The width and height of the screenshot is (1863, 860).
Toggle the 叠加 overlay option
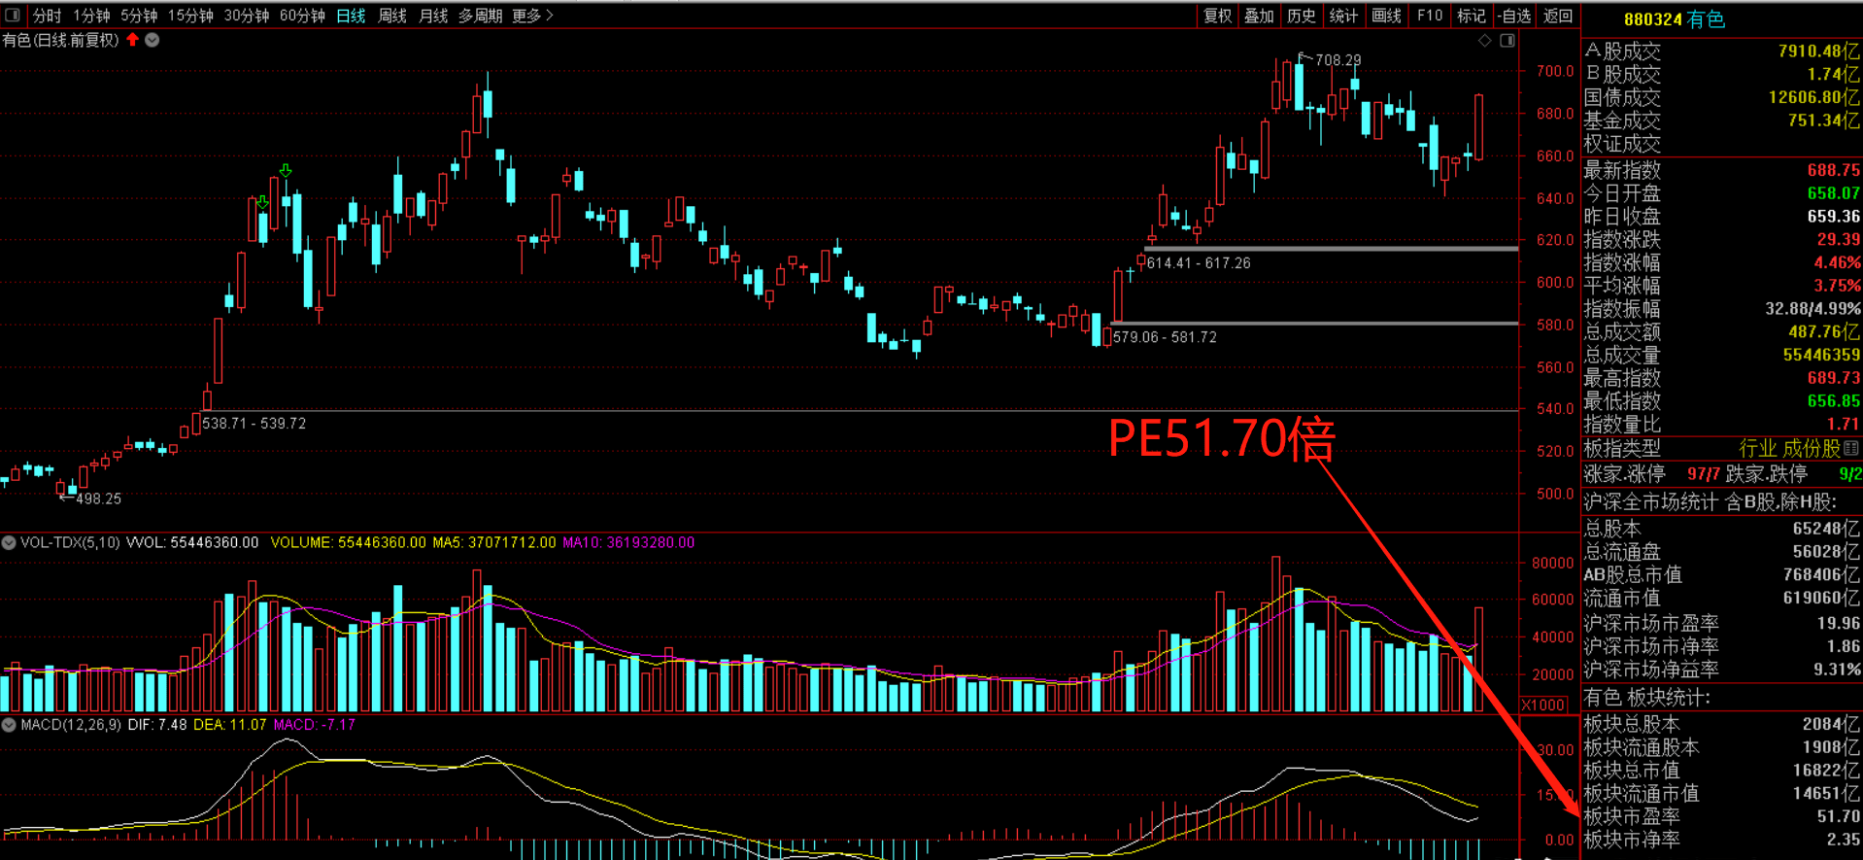(1259, 16)
